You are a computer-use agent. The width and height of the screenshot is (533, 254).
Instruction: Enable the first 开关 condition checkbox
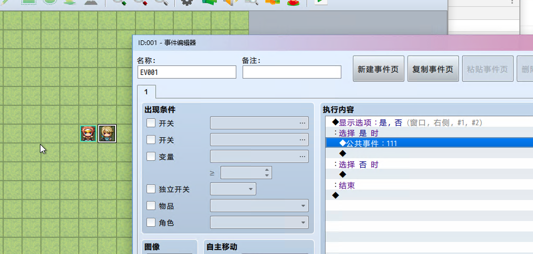pos(151,123)
